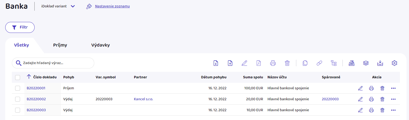
Task: Open the Nastavenie zoznamu link
Action: pos(112,6)
